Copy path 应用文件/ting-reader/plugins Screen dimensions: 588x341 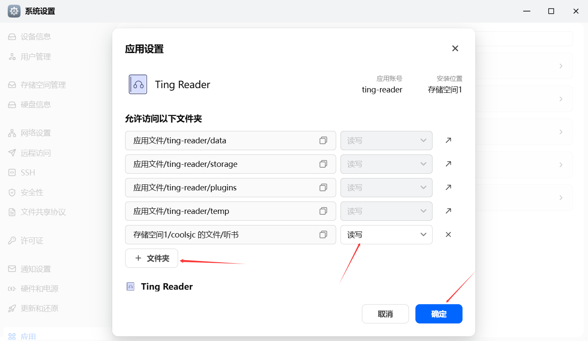pos(323,187)
